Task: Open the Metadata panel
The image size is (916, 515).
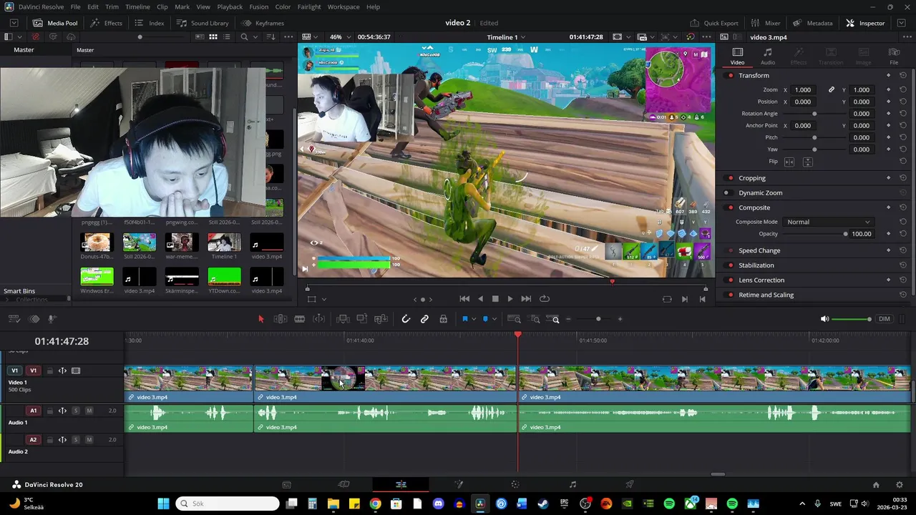Action: point(813,23)
